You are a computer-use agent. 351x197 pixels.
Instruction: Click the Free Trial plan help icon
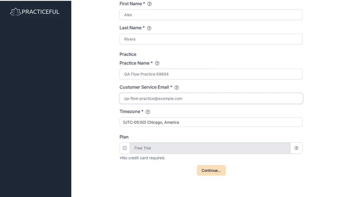[296, 148]
